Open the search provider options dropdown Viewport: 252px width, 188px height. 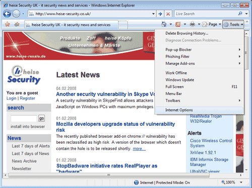(246, 14)
